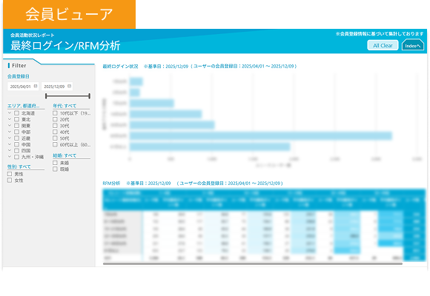This screenshot has width=430, height=296.
Task: Check the 東北 area checkbox
Action: (16, 119)
